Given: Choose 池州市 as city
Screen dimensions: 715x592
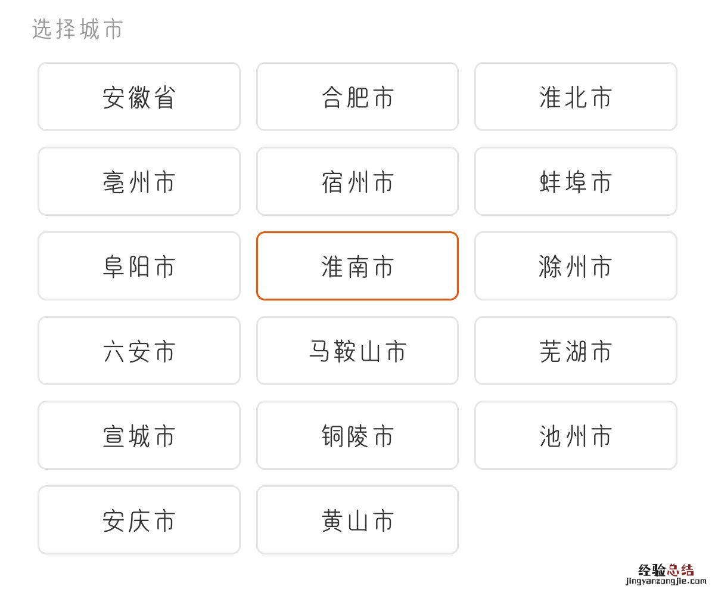Looking at the screenshot, I should point(576,435).
